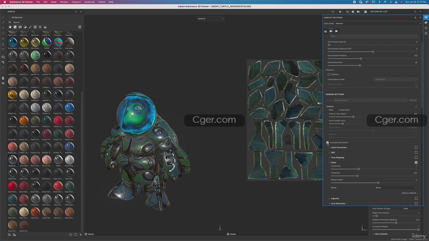This screenshot has height=241, width=429.
Task: Click add asset plus icon at bottom
Action: 80,235
